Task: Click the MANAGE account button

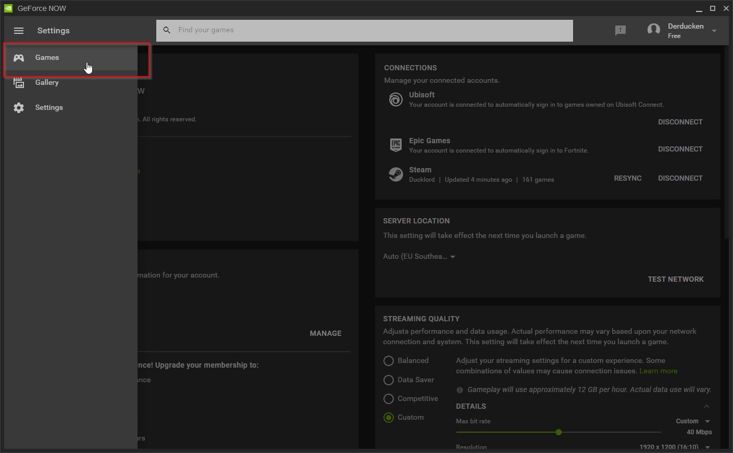Action: (x=326, y=334)
